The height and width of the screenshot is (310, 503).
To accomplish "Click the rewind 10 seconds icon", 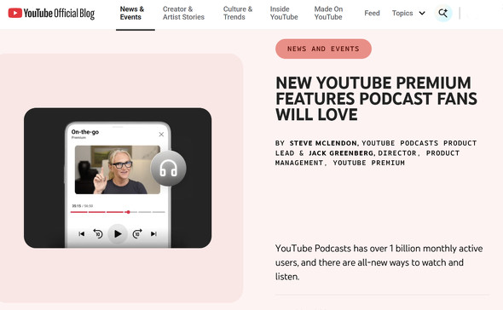I will pyautogui.click(x=98, y=233).
